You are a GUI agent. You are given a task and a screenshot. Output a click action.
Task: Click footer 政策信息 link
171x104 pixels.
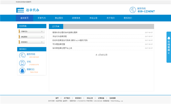point(101,98)
